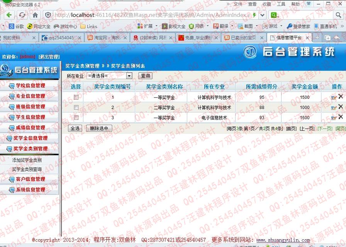Jump to first page via 首页 link

pos(291,129)
